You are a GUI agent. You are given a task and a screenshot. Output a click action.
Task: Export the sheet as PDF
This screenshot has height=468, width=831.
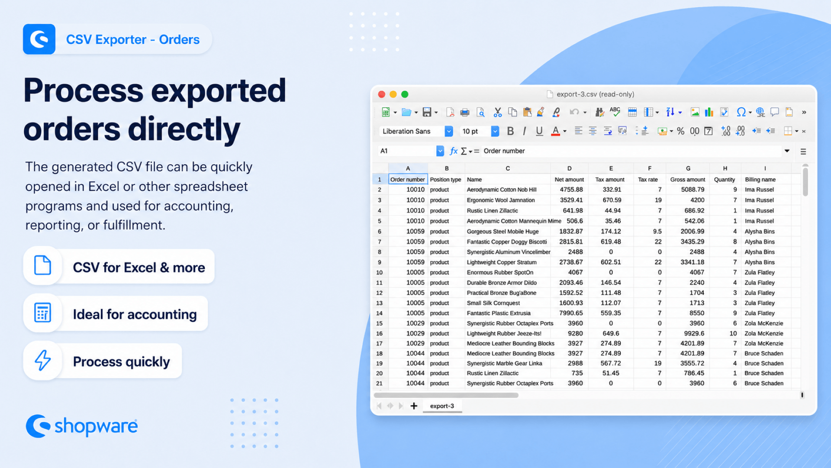pos(450,113)
